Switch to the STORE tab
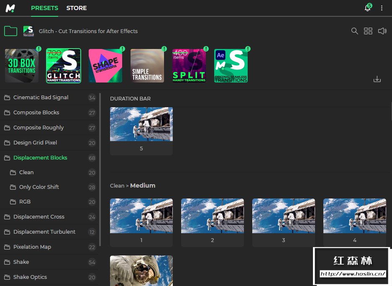This screenshot has height=286, width=392. click(77, 8)
